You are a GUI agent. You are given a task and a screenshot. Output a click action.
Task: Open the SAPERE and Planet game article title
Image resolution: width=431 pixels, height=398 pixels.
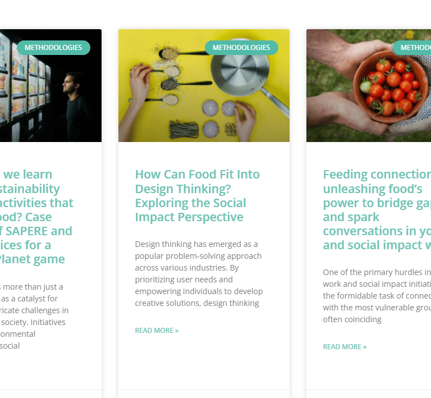point(36,217)
